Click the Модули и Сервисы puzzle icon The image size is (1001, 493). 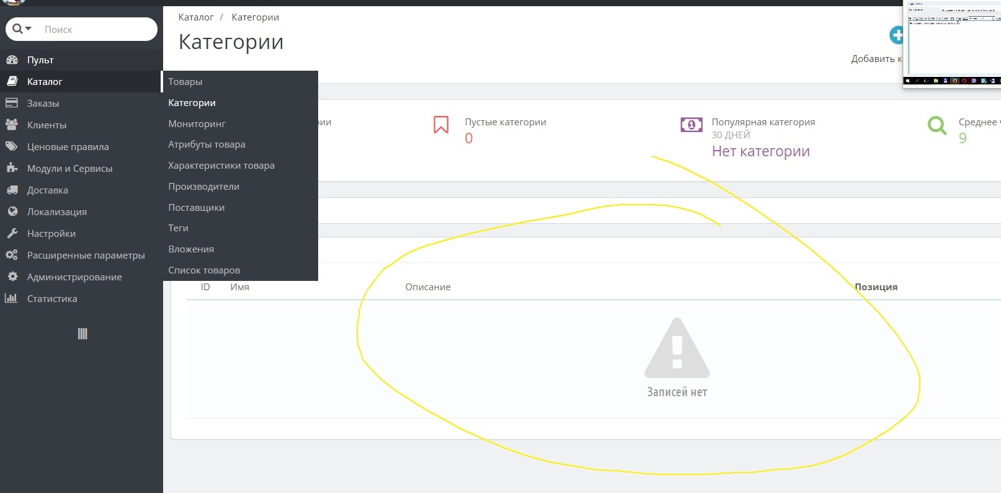coord(11,168)
